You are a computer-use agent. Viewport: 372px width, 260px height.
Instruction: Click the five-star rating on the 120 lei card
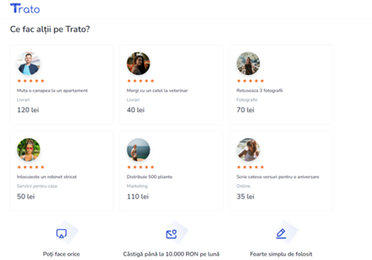31,81
